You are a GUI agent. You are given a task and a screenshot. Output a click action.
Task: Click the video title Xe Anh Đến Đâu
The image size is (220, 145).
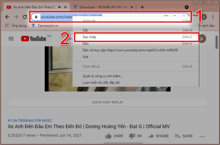[x=89, y=126]
